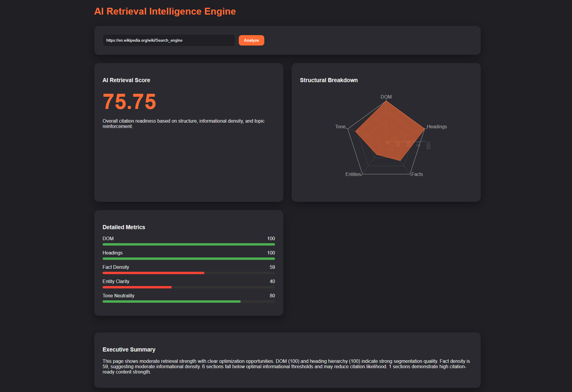The width and height of the screenshot is (572, 392).
Task: Click the Headings progress bar
Action: click(188, 259)
